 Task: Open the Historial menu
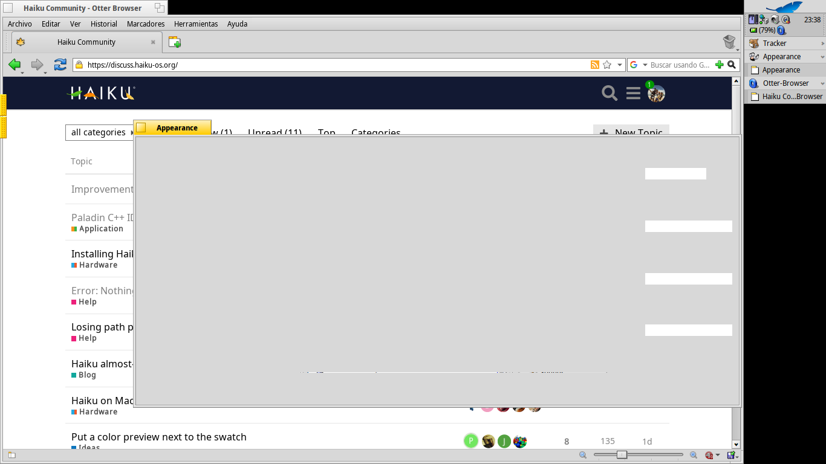pos(104,24)
